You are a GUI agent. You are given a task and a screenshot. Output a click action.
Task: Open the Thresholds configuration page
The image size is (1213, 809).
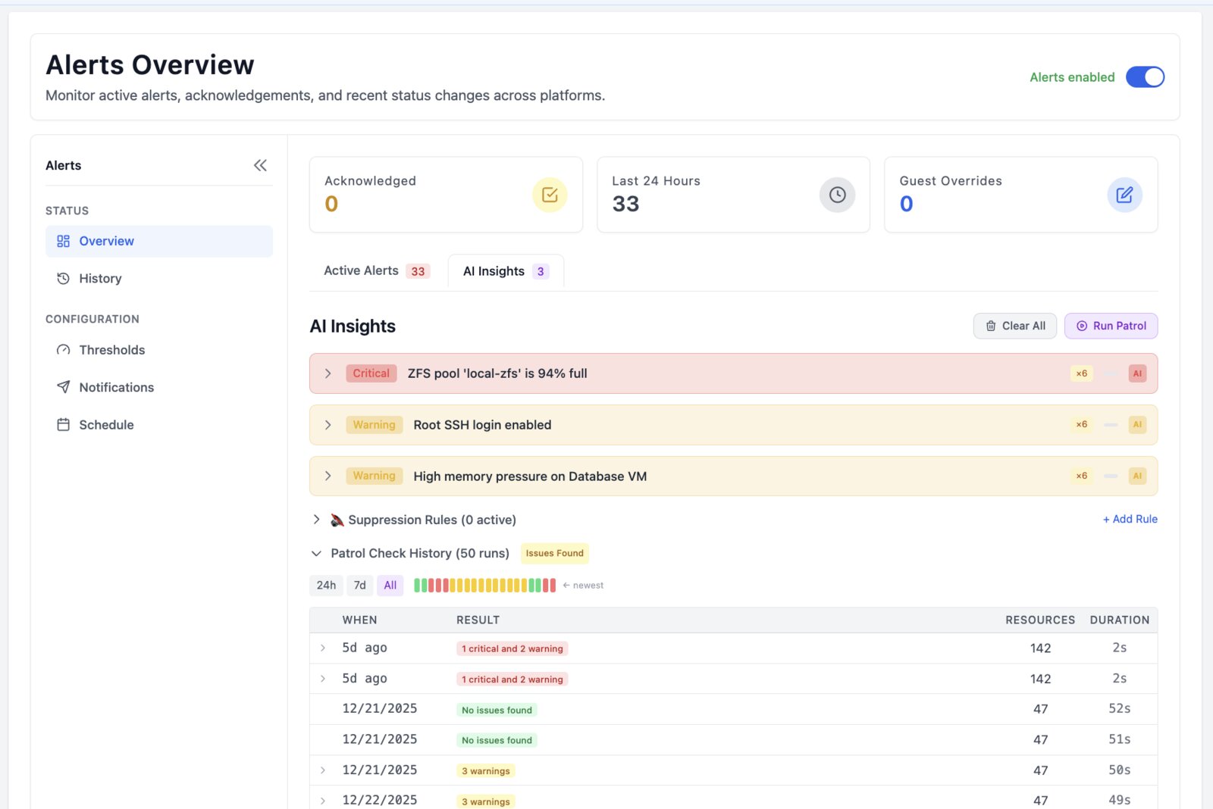[111, 350]
